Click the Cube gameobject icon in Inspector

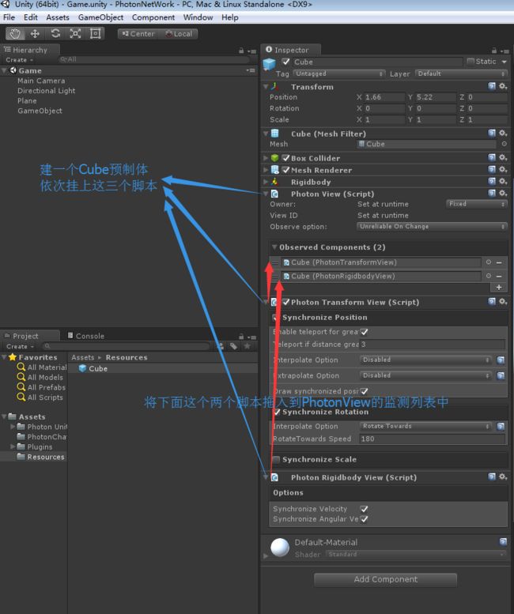(x=269, y=64)
